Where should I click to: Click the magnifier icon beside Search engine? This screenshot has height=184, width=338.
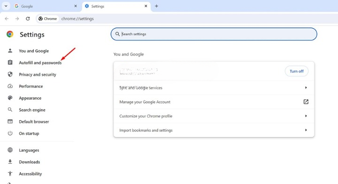pos(10,110)
